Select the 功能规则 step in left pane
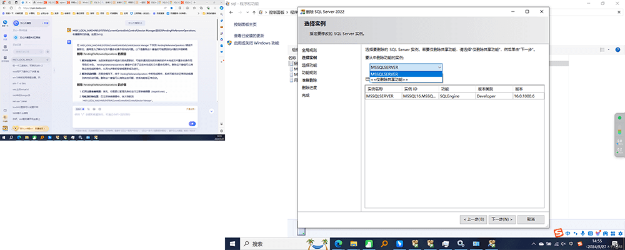625x250 pixels. coord(309,72)
